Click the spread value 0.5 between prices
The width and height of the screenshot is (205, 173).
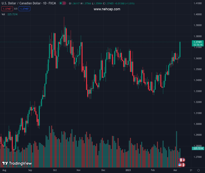(16, 9)
